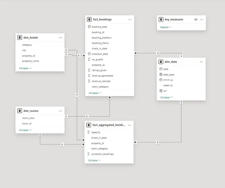Click sigma icon beside revenue_realized
225x188 pixels.
(89, 81)
